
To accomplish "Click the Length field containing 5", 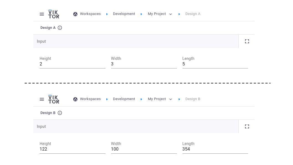I will [x=215, y=64].
